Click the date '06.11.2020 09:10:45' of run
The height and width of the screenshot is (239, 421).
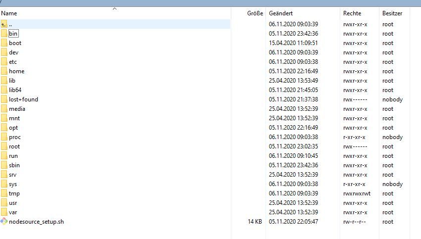[x=294, y=155]
